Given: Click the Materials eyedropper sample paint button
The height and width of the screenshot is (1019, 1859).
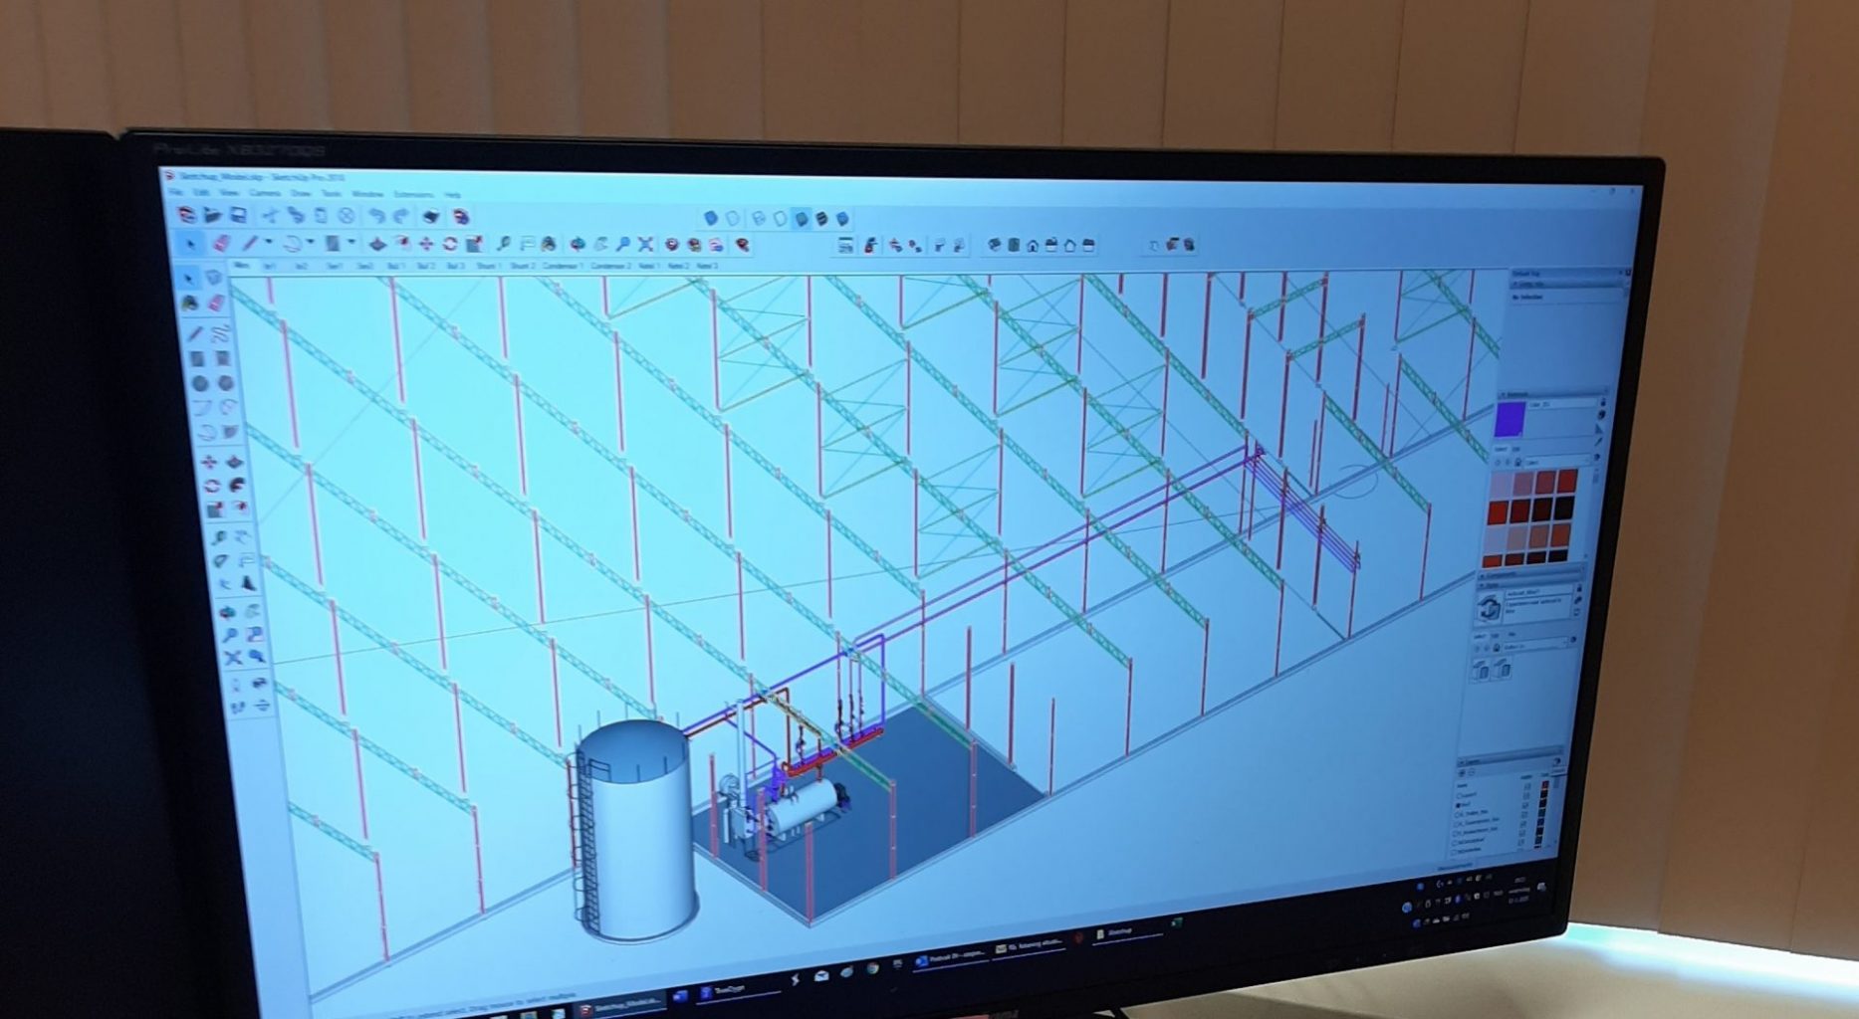Looking at the screenshot, I should click(x=1597, y=442).
